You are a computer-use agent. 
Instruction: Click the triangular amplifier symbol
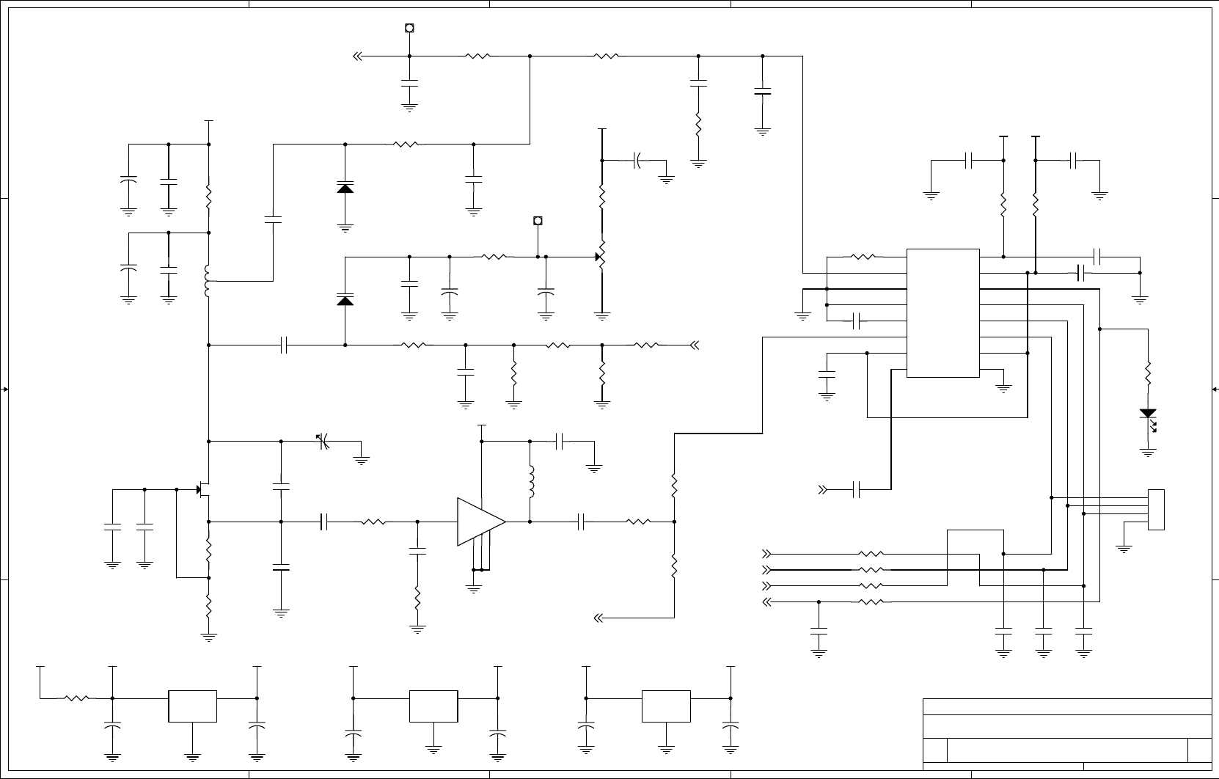click(x=481, y=522)
